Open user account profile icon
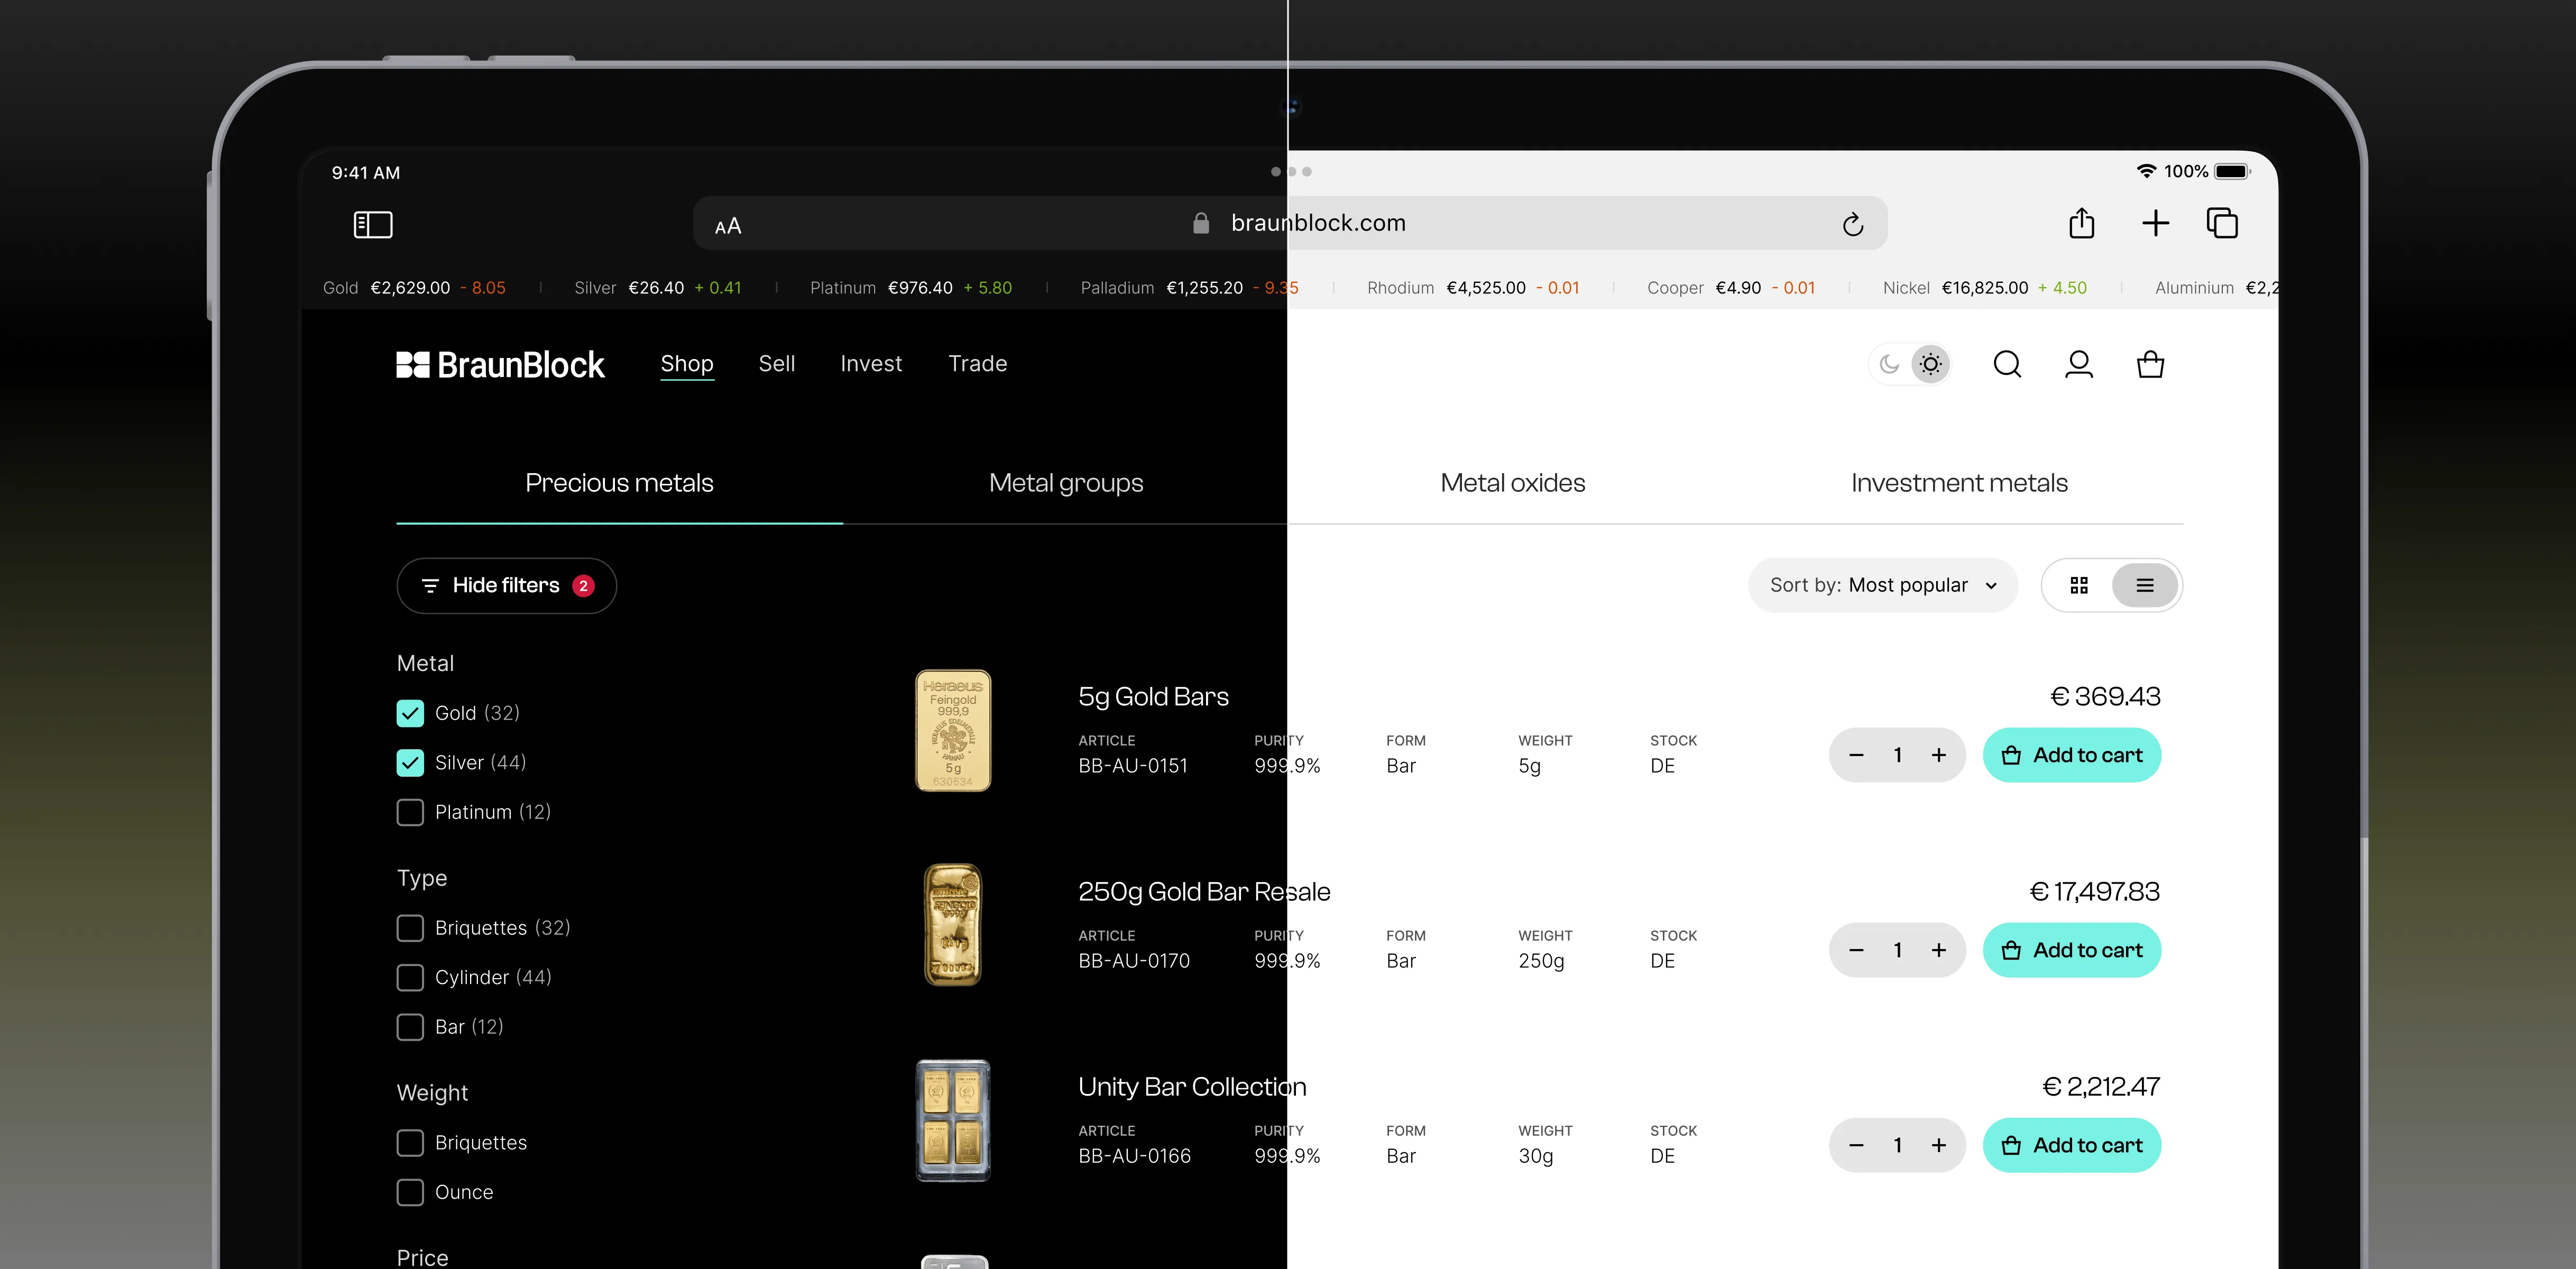The width and height of the screenshot is (2576, 1269). click(x=2078, y=364)
